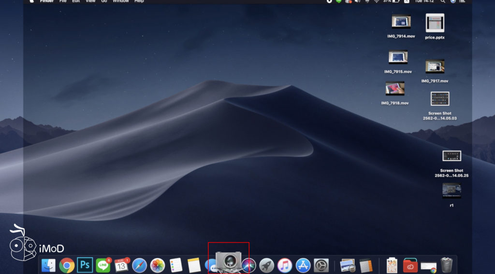Click the Siri icon in menu bar
The width and height of the screenshot is (495, 274).
point(452,1)
